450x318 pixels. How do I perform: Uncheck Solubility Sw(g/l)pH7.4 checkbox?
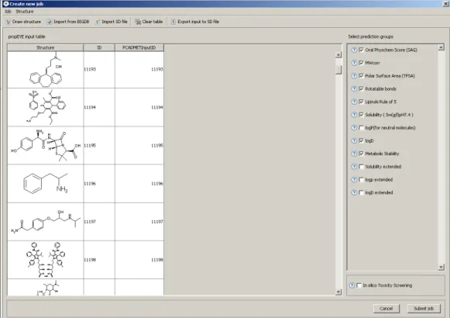click(362, 115)
